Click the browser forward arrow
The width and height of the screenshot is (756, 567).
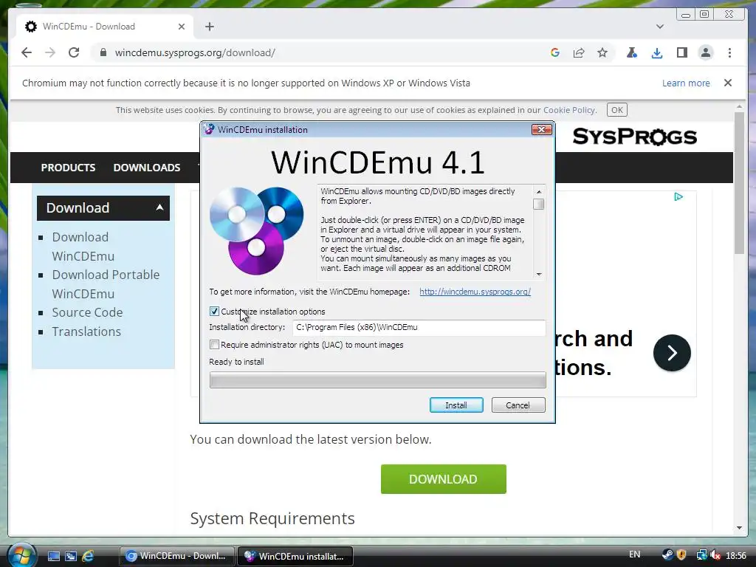pyautogui.click(x=50, y=52)
